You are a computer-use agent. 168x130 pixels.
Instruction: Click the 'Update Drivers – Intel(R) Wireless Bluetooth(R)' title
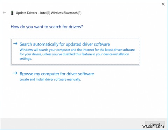point(49,13)
